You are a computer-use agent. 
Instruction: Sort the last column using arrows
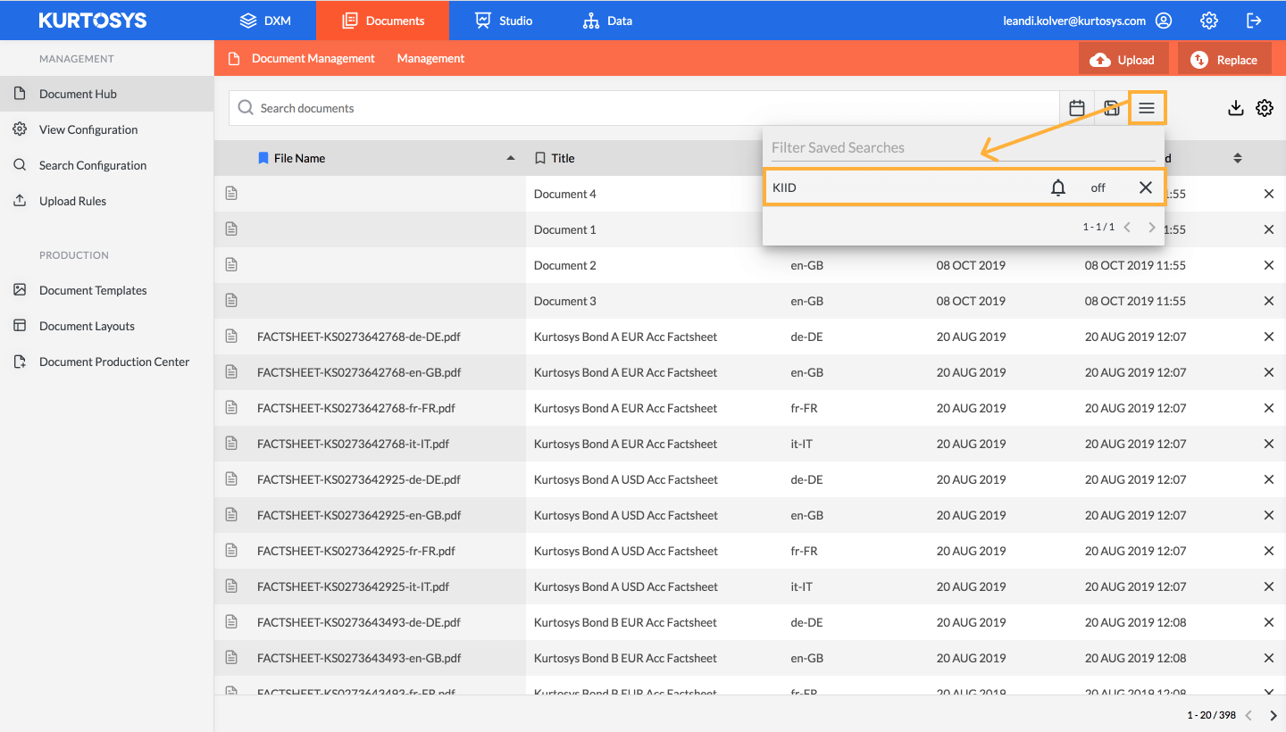(1238, 158)
